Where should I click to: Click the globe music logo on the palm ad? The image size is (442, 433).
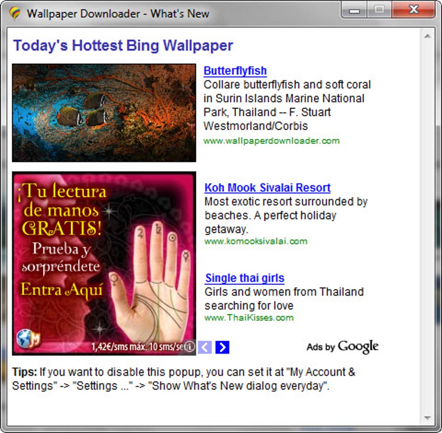point(28,339)
